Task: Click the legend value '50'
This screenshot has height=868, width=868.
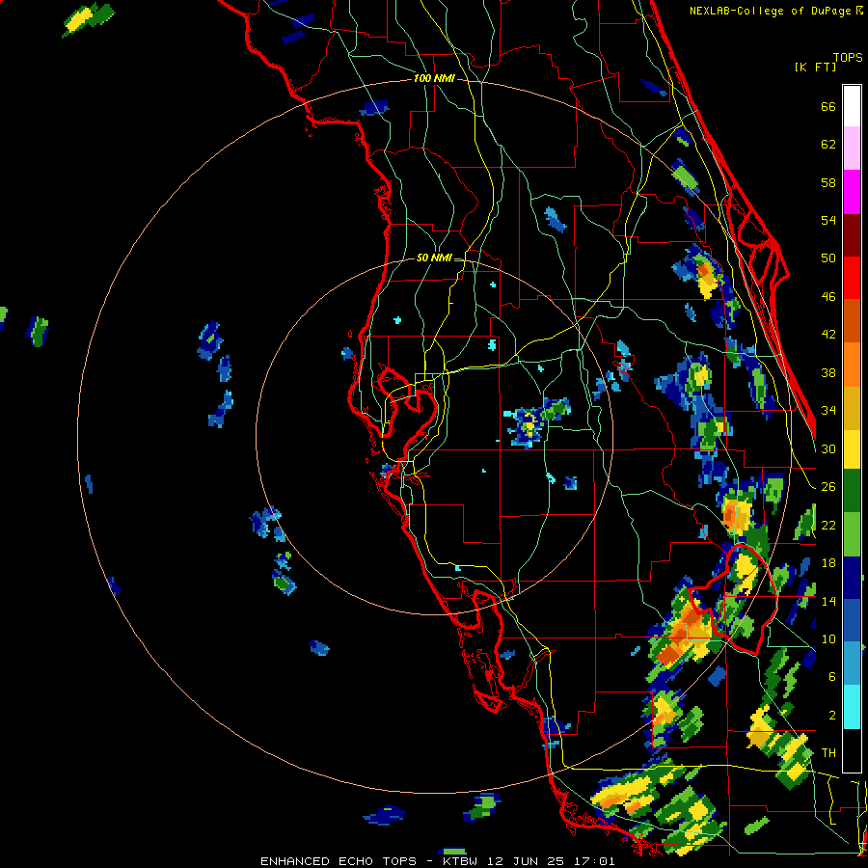Action: 828,258
